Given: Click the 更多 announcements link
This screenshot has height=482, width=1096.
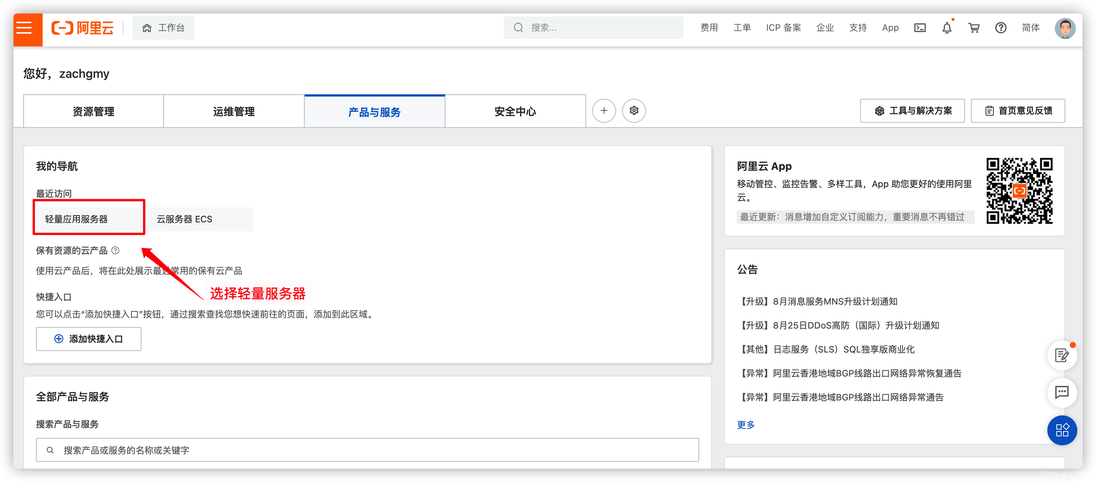Looking at the screenshot, I should tap(746, 425).
